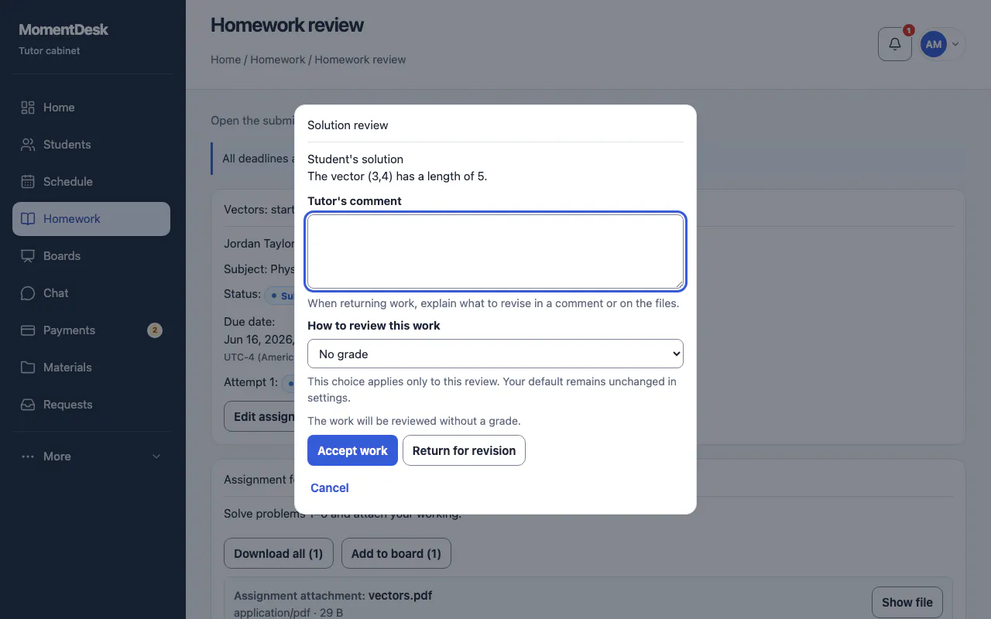Open the Chat section
The height and width of the screenshot is (619, 991).
tap(91, 293)
